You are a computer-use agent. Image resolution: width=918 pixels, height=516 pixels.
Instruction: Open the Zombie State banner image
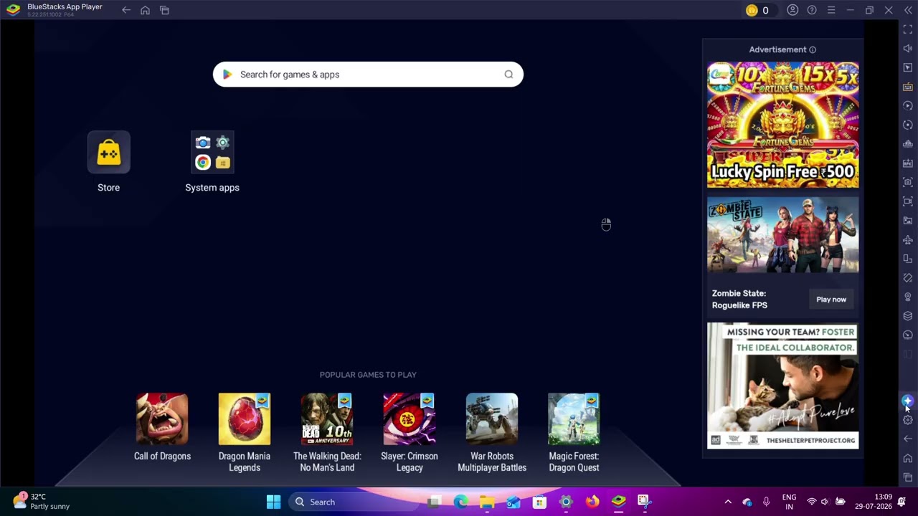pyautogui.click(x=783, y=235)
